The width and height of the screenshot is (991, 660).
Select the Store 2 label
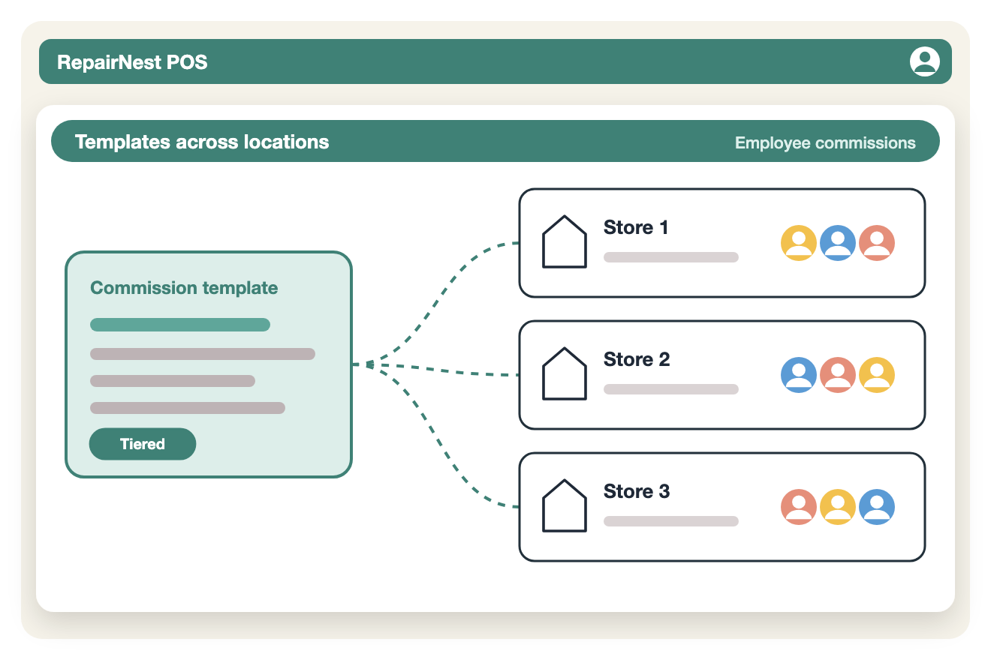[x=637, y=359]
